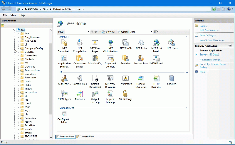Image resolution: width=235 pixels, height=145 pixels.
Task: Open Machine Key icon
Action: (x=95, y=60)
